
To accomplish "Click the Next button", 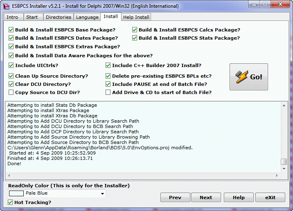I will click(206, 198).
